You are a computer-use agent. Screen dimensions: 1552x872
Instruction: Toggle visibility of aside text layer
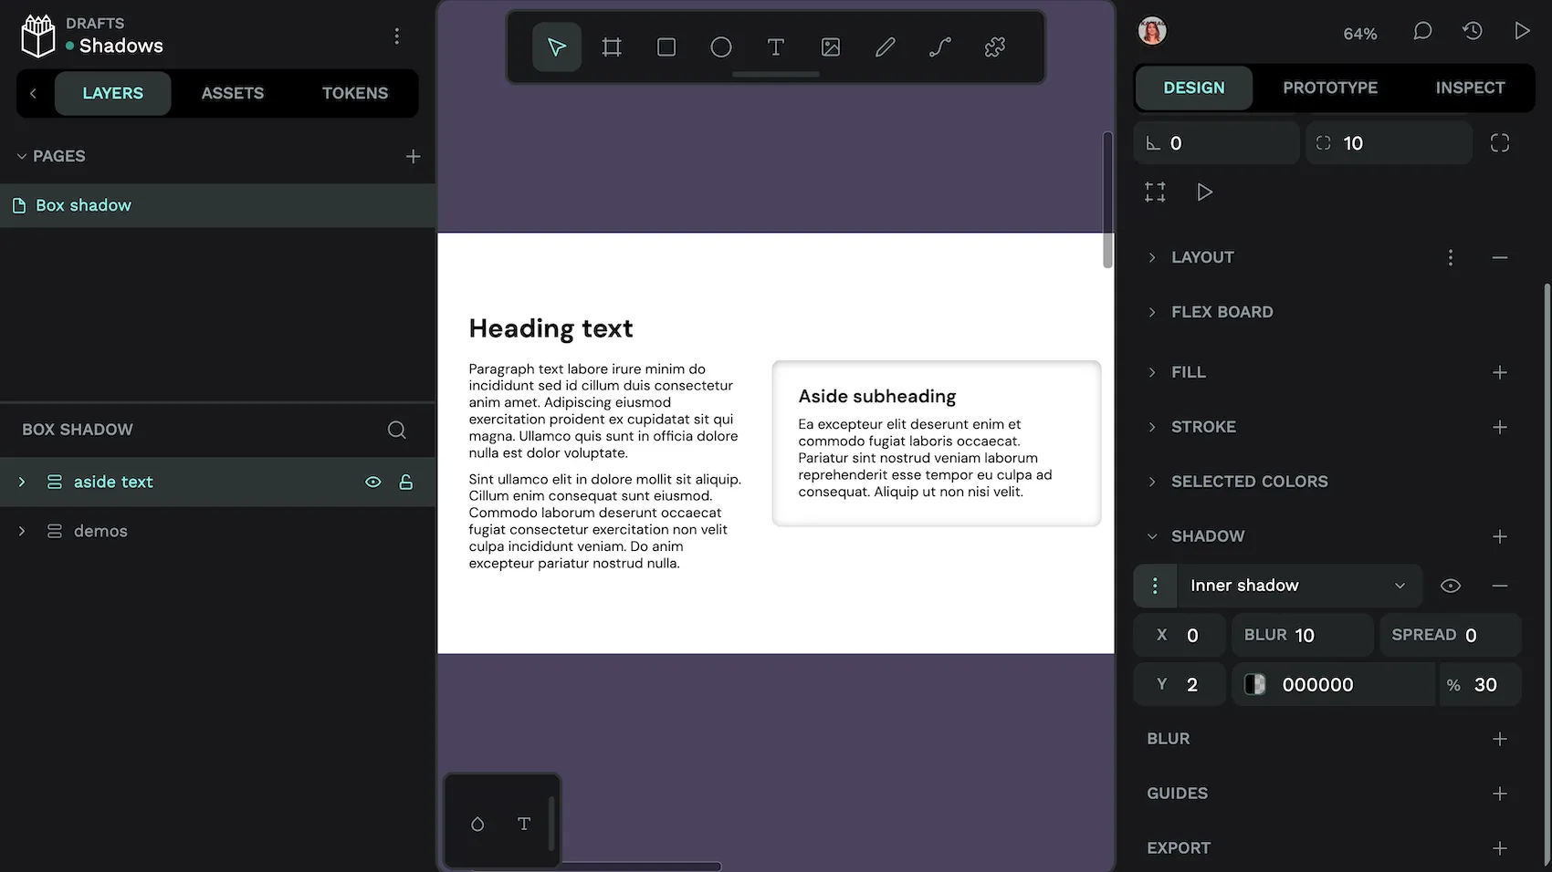click(x=373, y=482)
